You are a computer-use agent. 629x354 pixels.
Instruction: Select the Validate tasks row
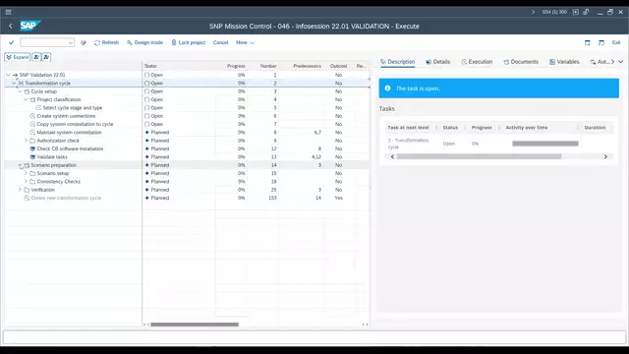coord(52,157)
